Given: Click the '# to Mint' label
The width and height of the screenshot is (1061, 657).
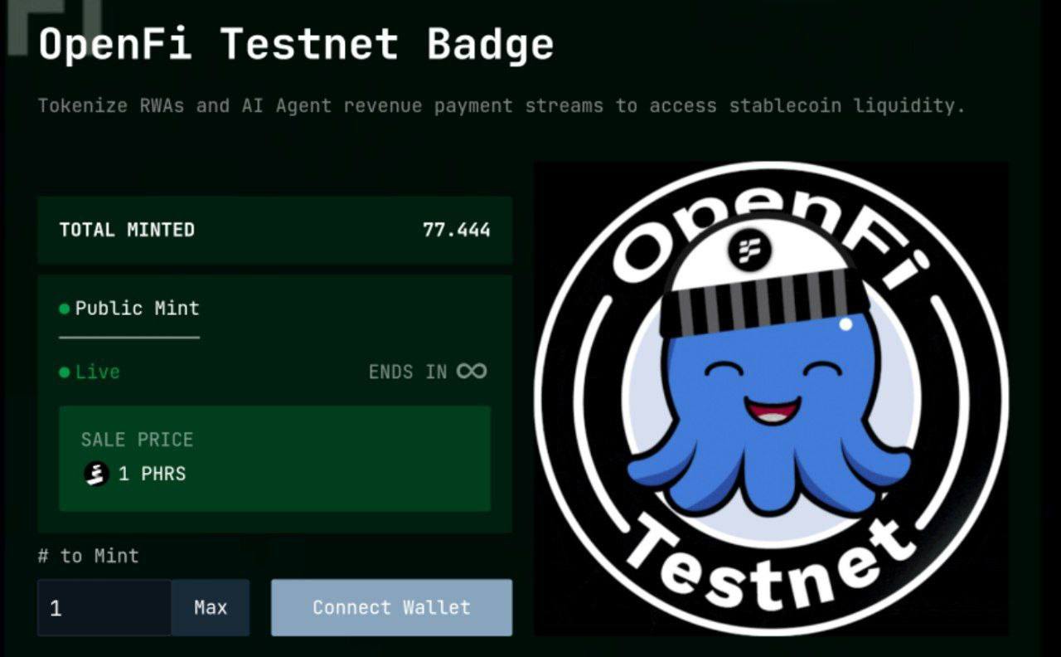Looking at the screenshot, I should (89, 556).
